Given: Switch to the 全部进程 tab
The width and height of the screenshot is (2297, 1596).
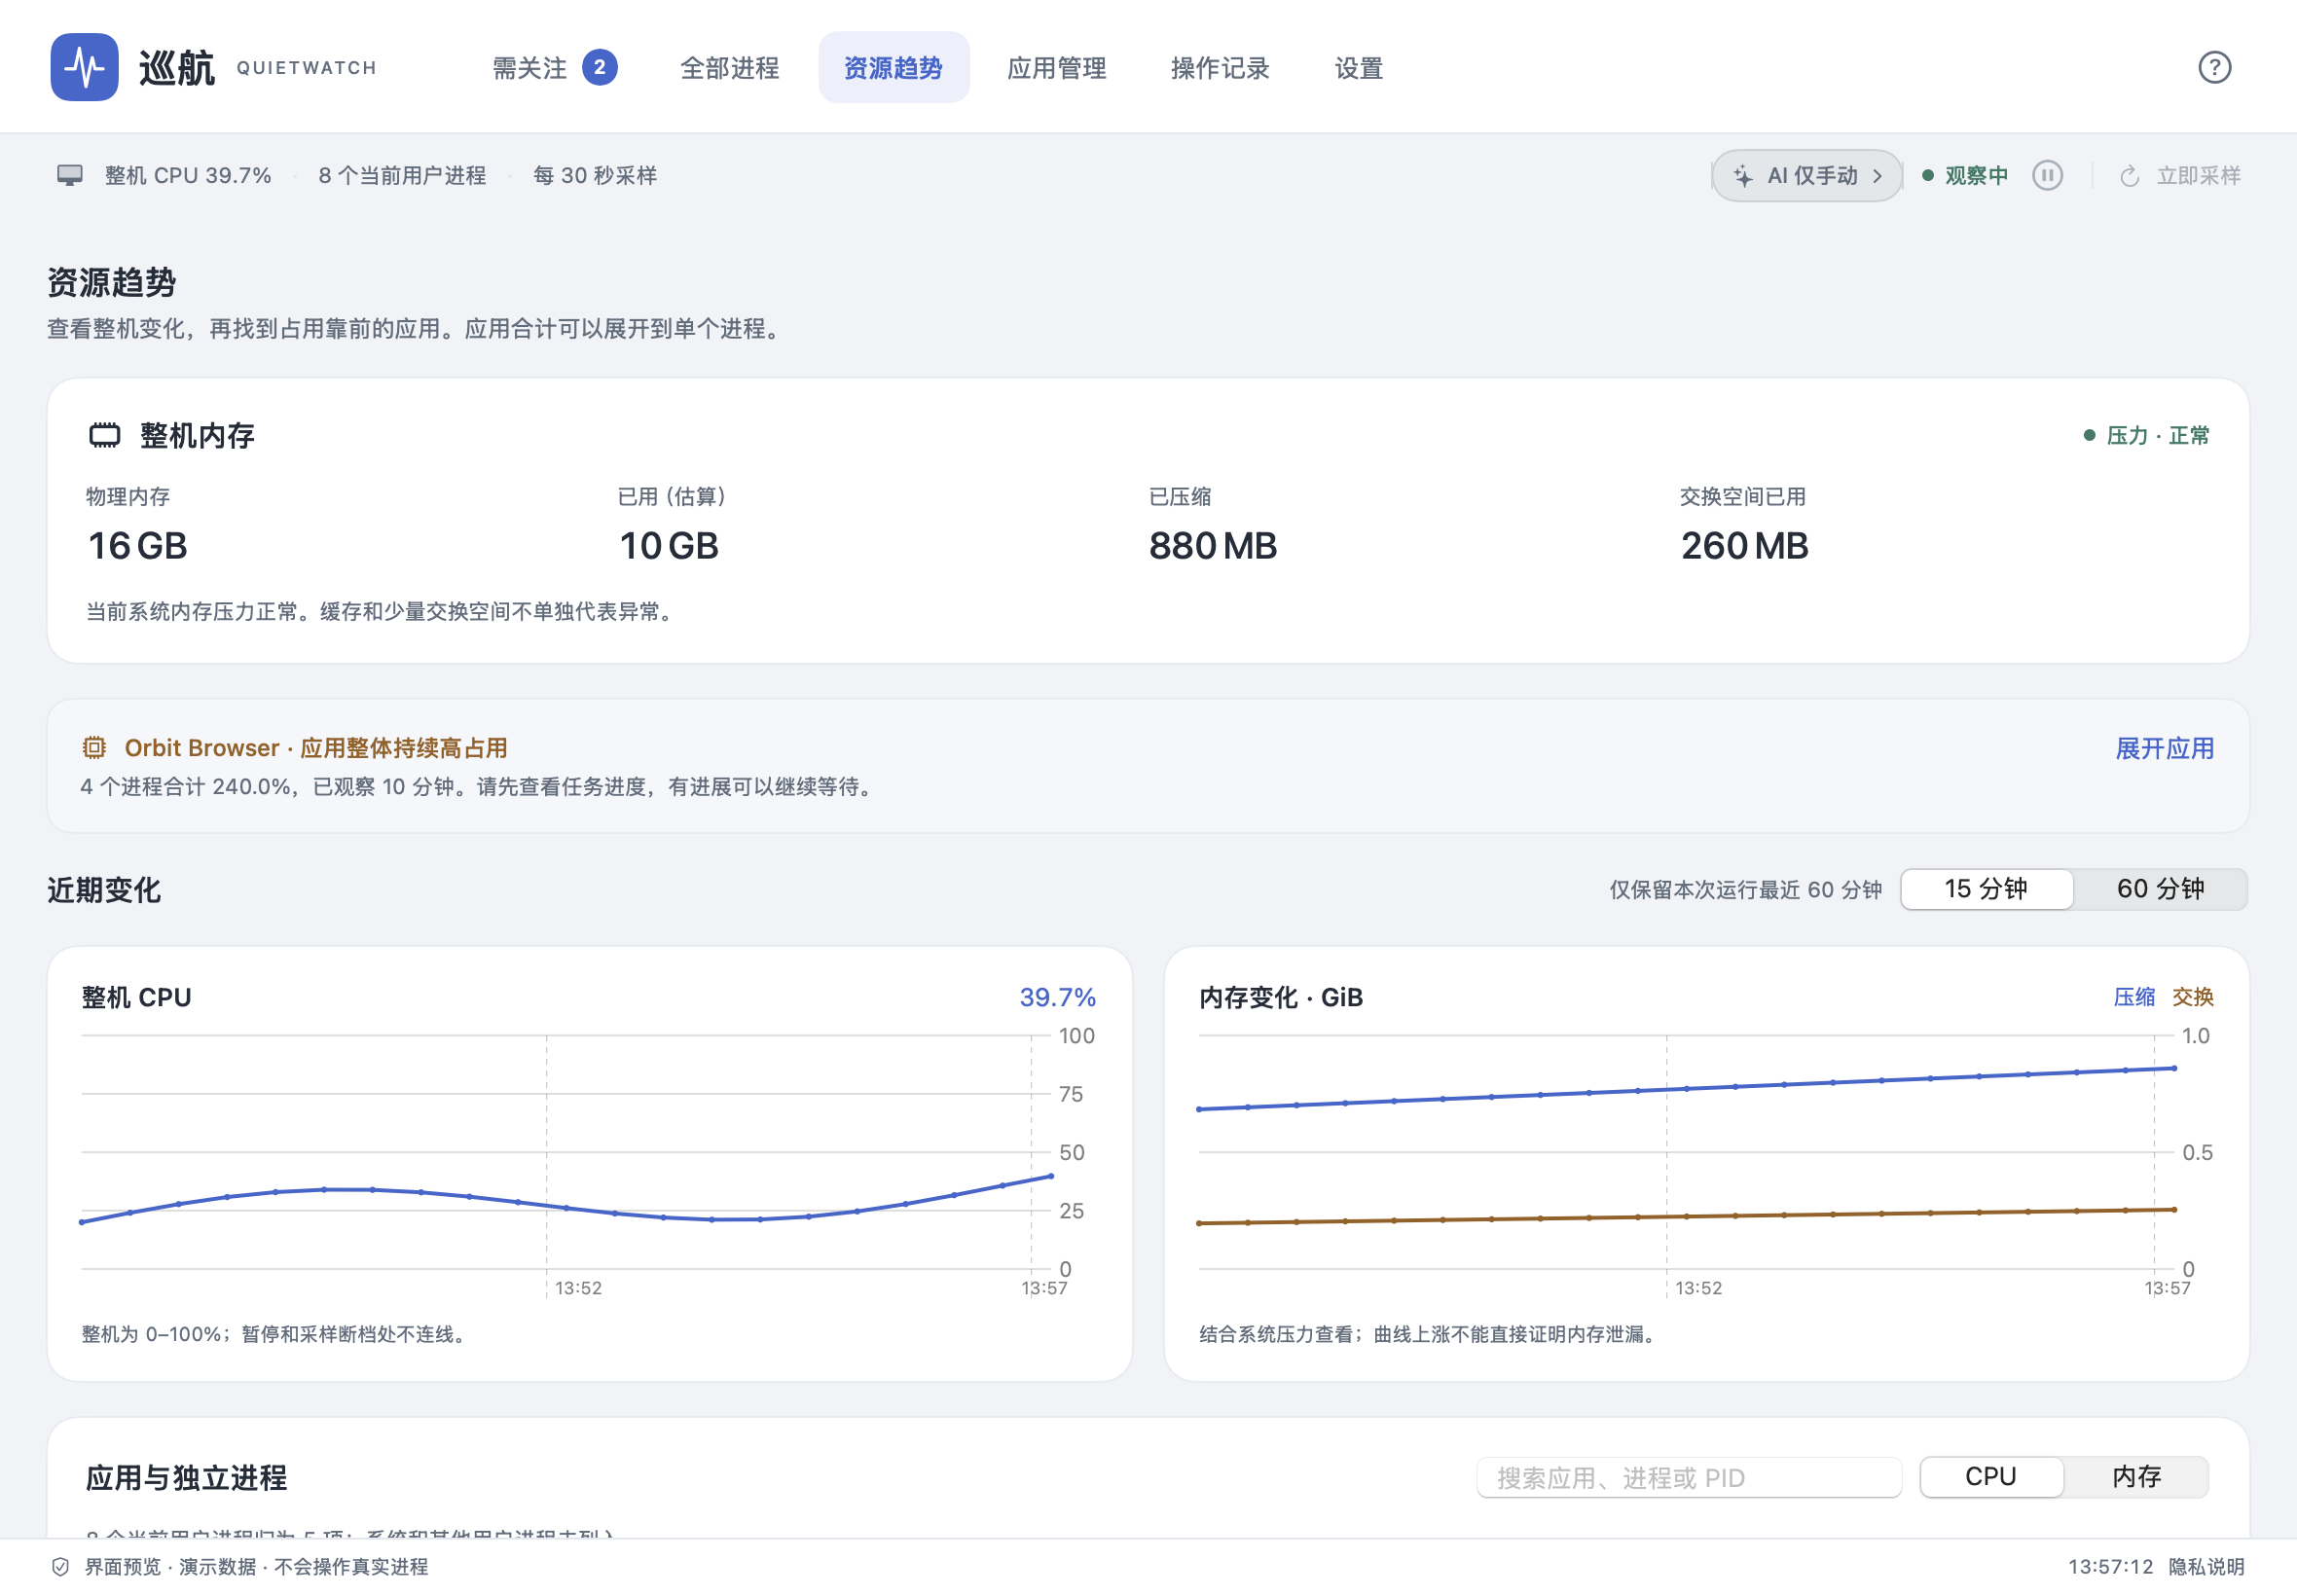Looking at the screenshot, I should 729,67.
